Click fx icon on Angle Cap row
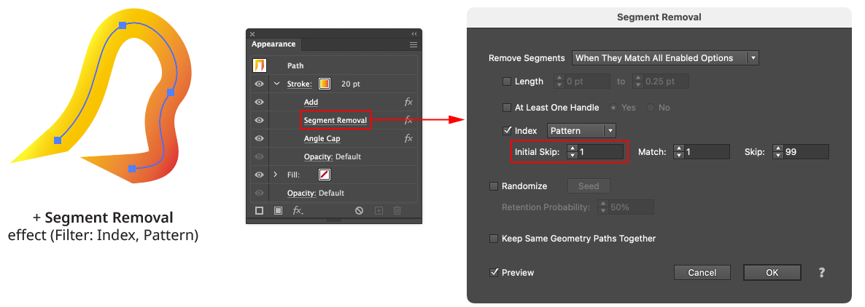865x307 pixels. [408, 138]
